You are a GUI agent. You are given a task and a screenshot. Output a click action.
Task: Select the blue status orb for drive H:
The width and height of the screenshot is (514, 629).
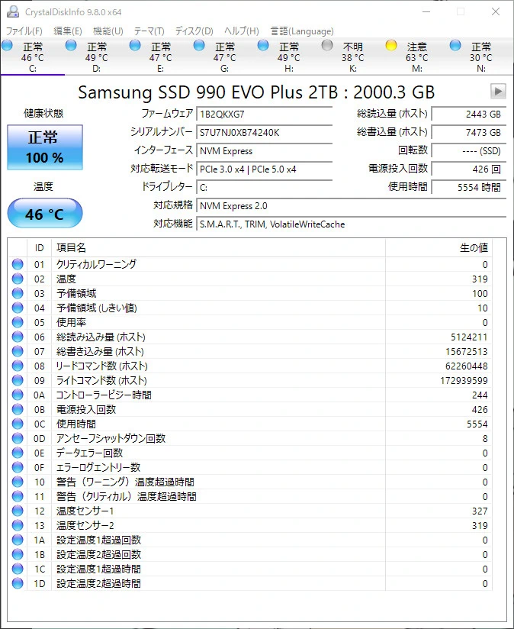(263, 45)
